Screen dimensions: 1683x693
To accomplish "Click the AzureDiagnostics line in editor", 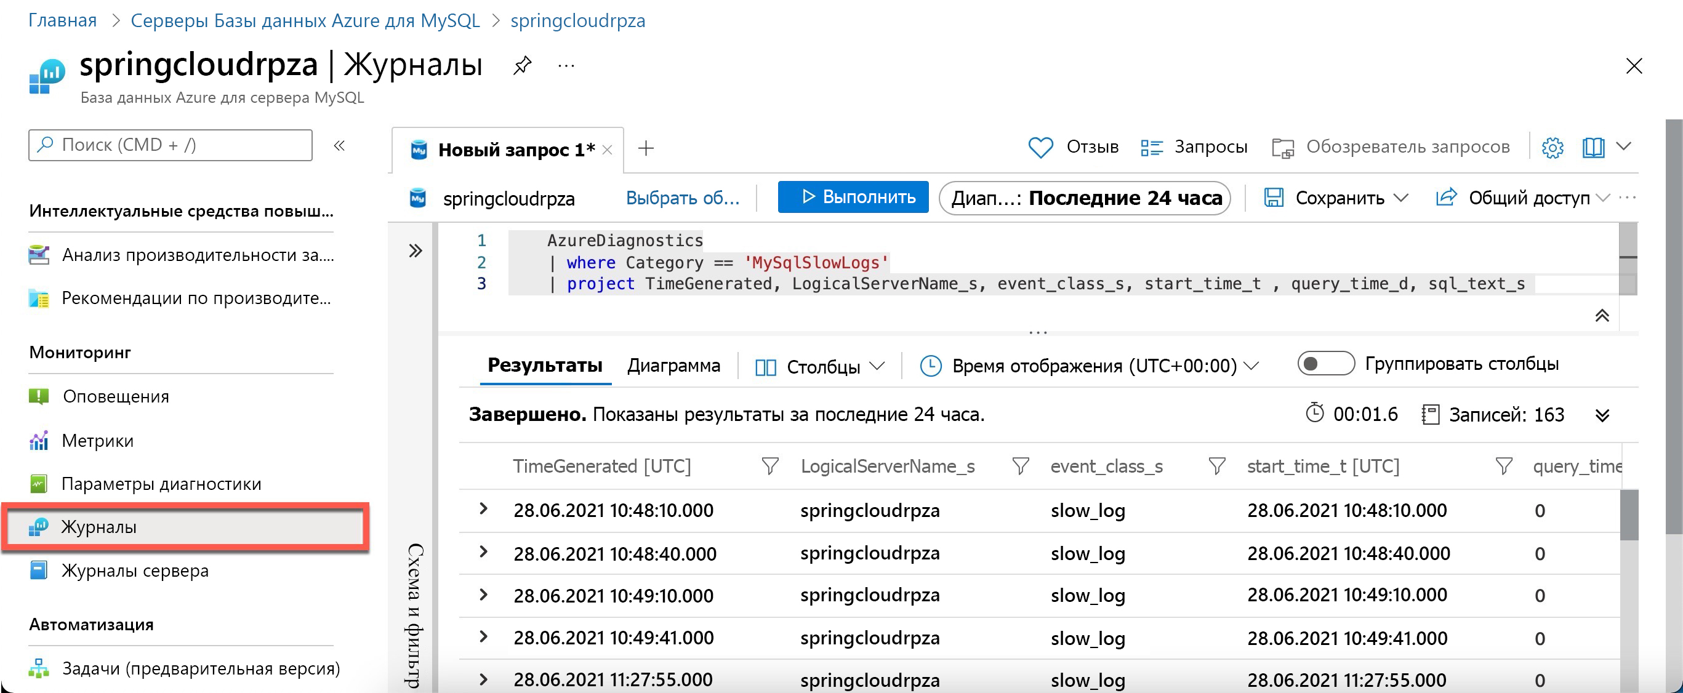I will pyautogui.click(x=625, y=241).
